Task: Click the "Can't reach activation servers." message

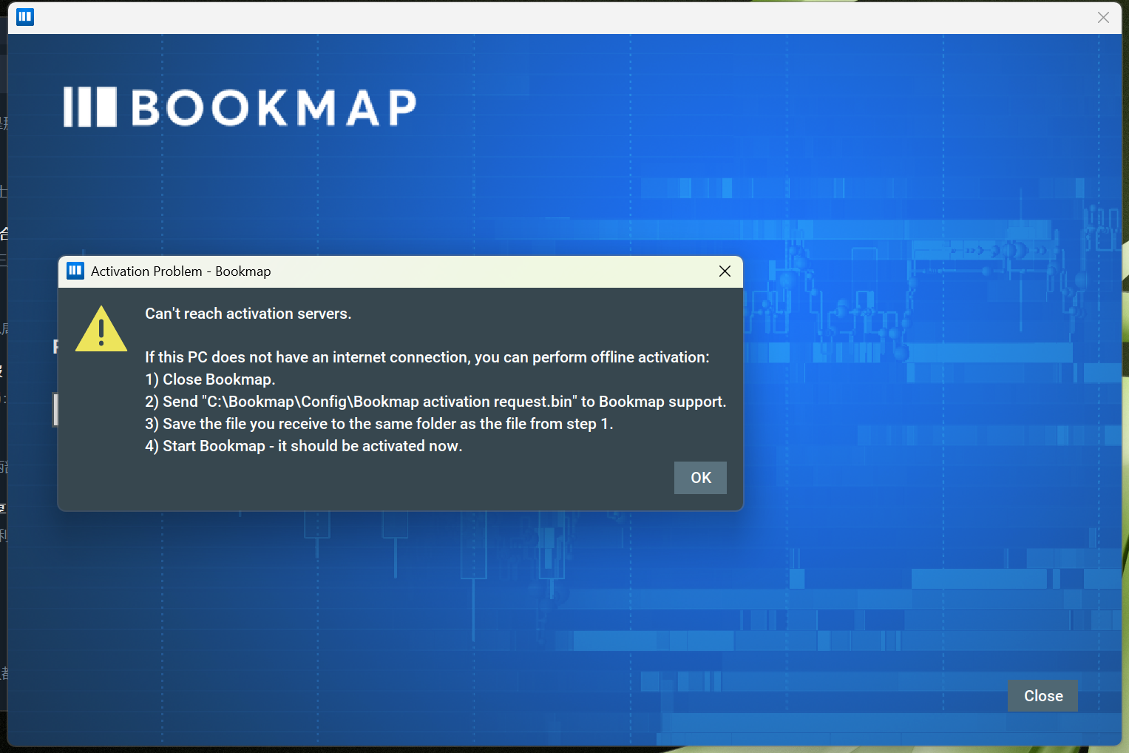Action: click(x=248, y=314)
